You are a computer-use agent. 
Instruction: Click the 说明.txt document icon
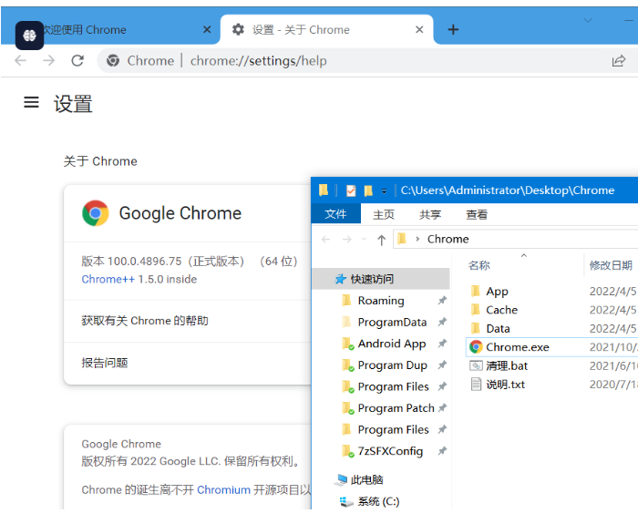[476, 384]
